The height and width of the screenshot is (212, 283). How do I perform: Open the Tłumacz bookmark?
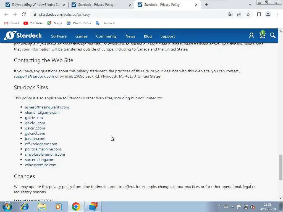click(105, 23)
